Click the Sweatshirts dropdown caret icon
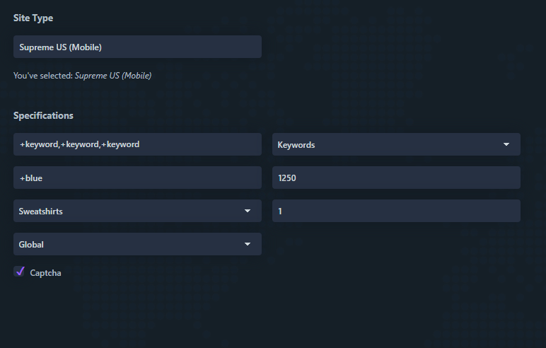This screenshot has height=348, width=546. (248, 211)
